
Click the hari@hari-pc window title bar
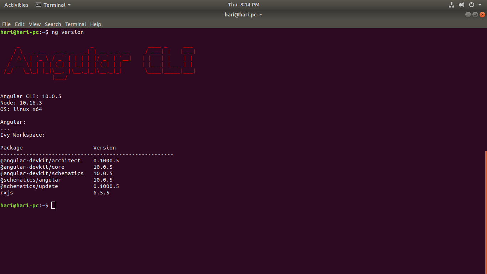pos(243,15)
